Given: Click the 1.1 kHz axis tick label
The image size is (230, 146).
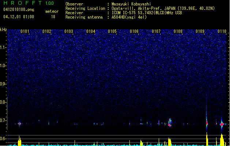Looking at the screenshot, I should pyautogui.click(x=3, y=48).
